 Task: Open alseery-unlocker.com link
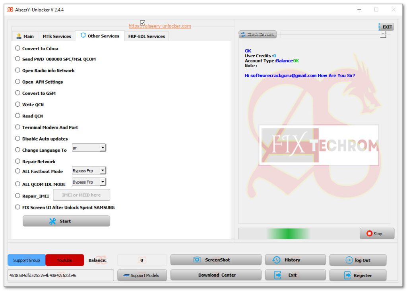pos(160,26)
